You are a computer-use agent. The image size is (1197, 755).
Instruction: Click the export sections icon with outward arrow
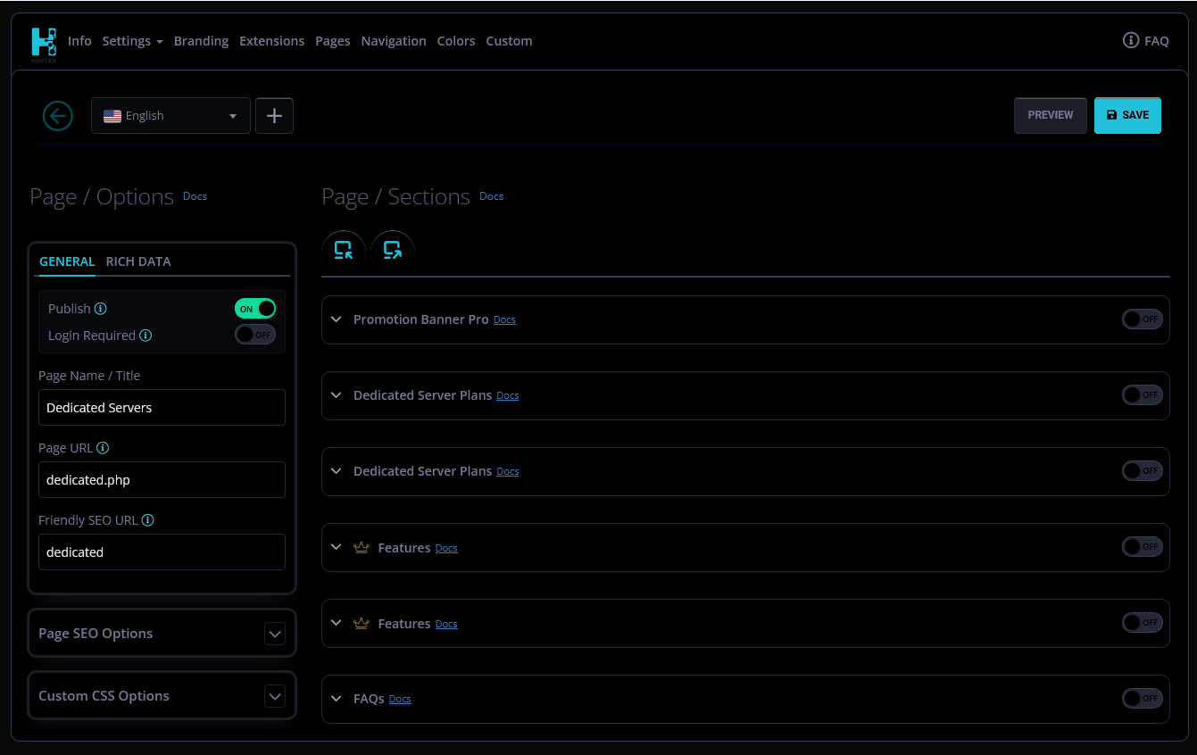[x=393, y=251]
